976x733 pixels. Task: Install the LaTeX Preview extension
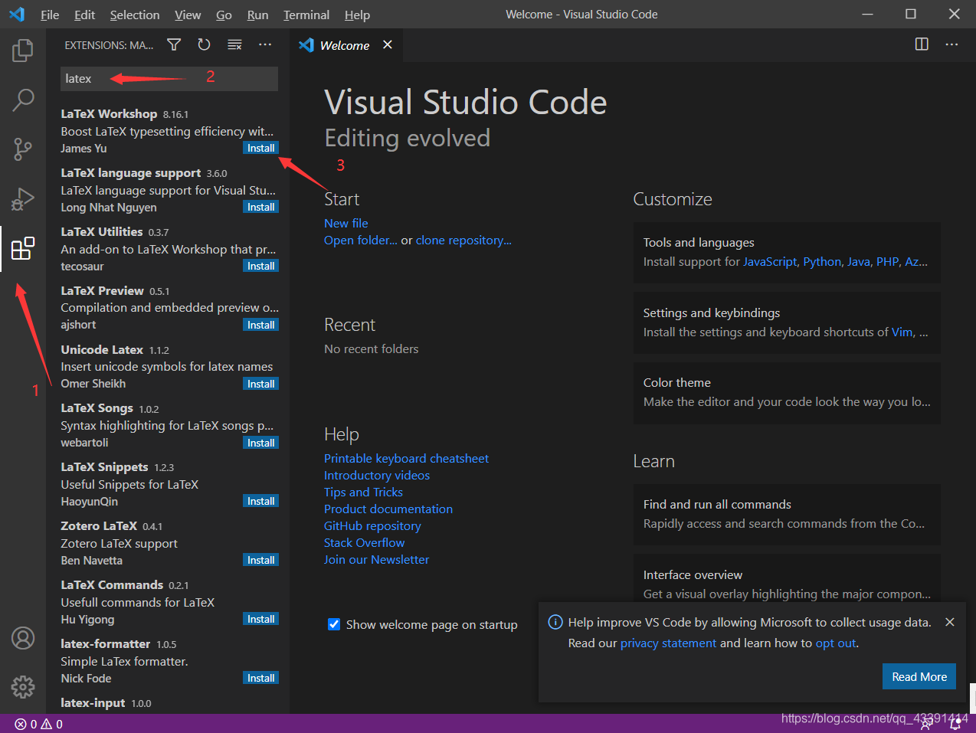[x=260, y=325]
